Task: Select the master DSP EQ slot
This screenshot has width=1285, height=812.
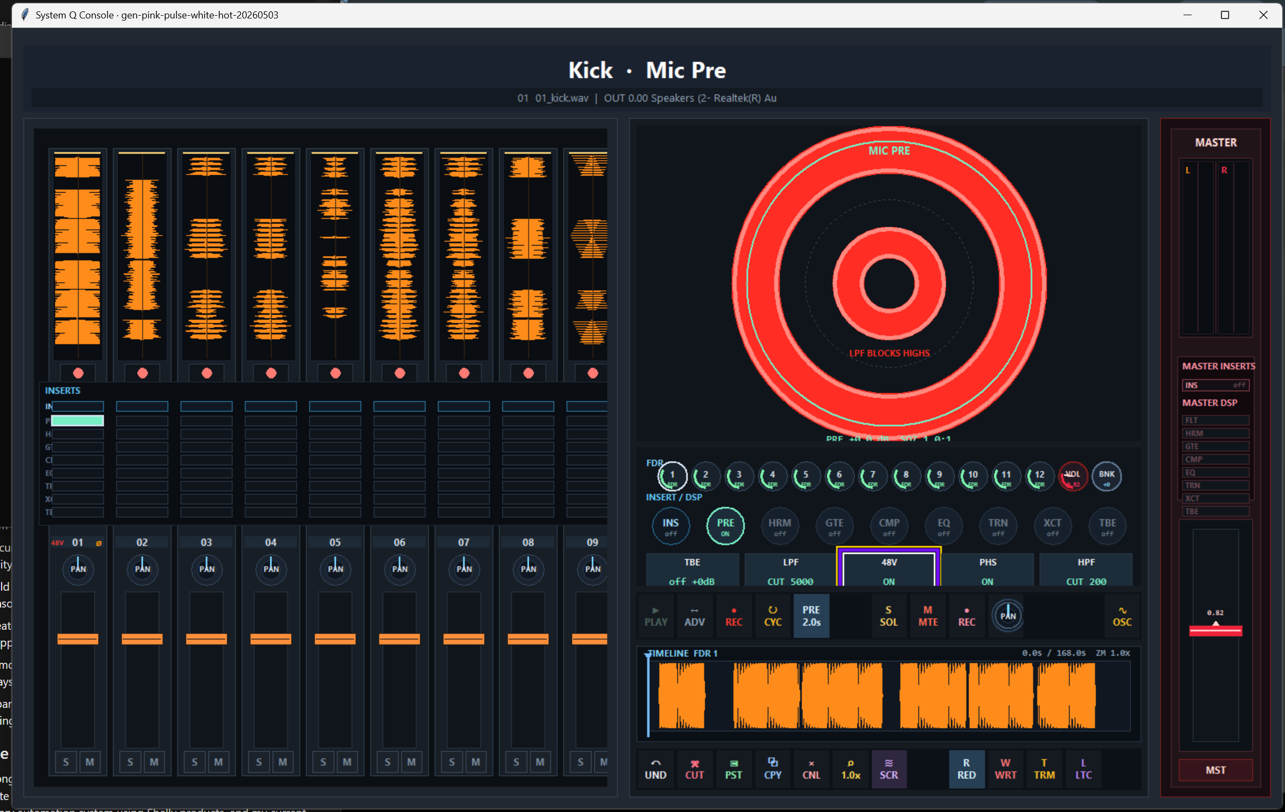Action: [x=1216, y=472]
